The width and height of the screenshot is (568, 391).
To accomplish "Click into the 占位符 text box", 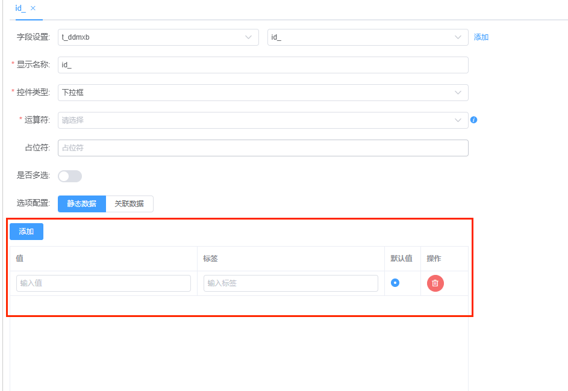I will pyautogui.click(x=263, y=148).
